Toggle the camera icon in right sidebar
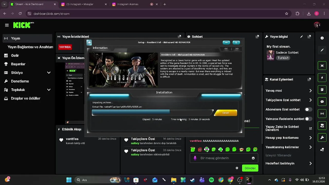The height and width of the screenshot is (185, 329). tap(322, 126)
